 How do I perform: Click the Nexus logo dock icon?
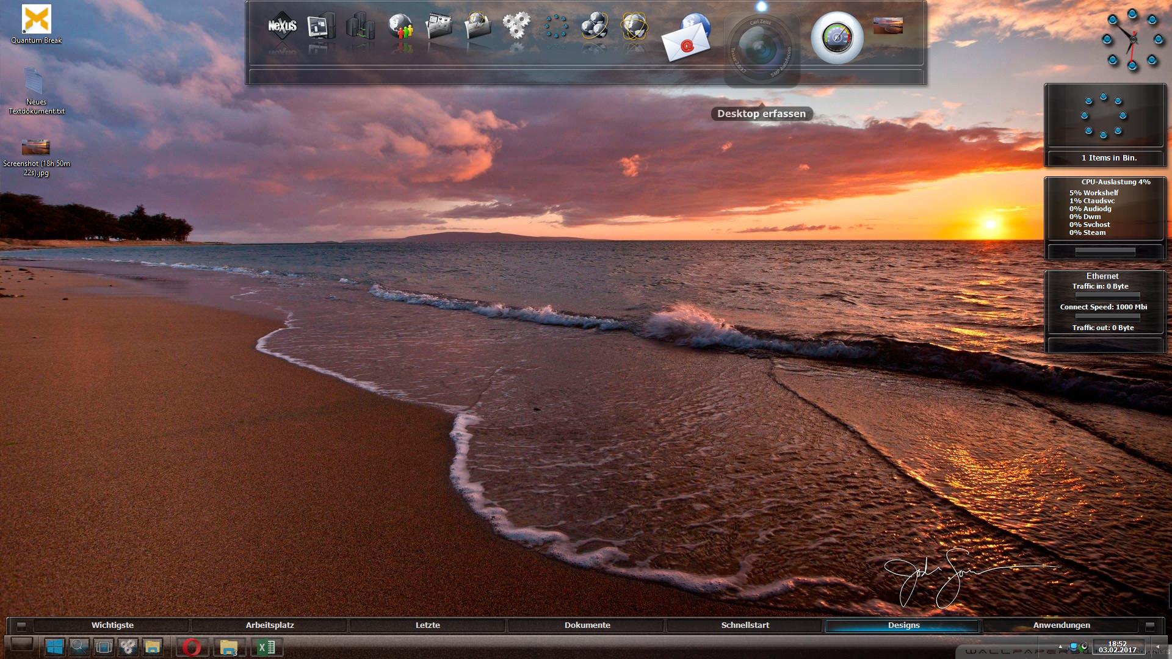click(x=281, y=26)
